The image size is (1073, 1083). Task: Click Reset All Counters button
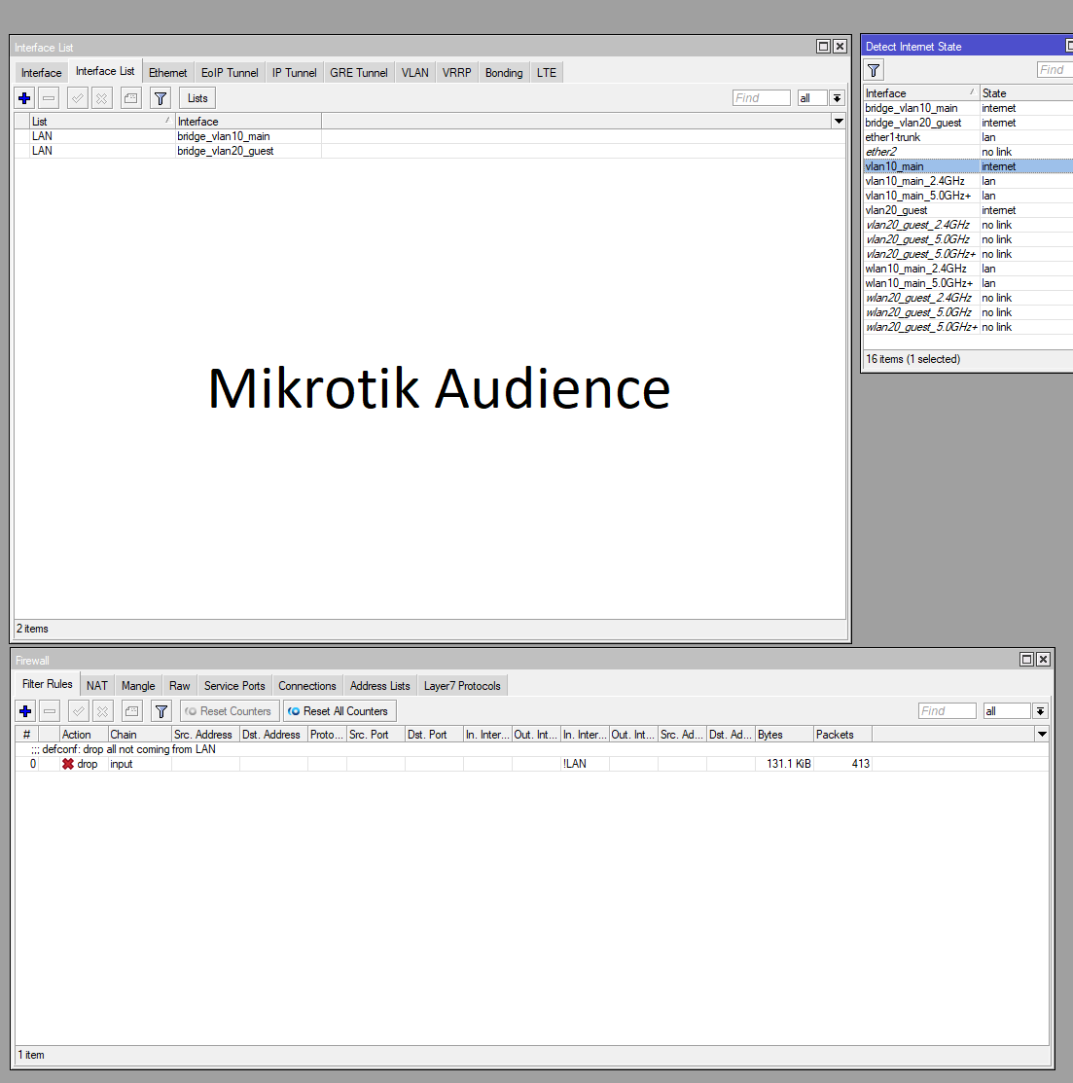(340, 710)
